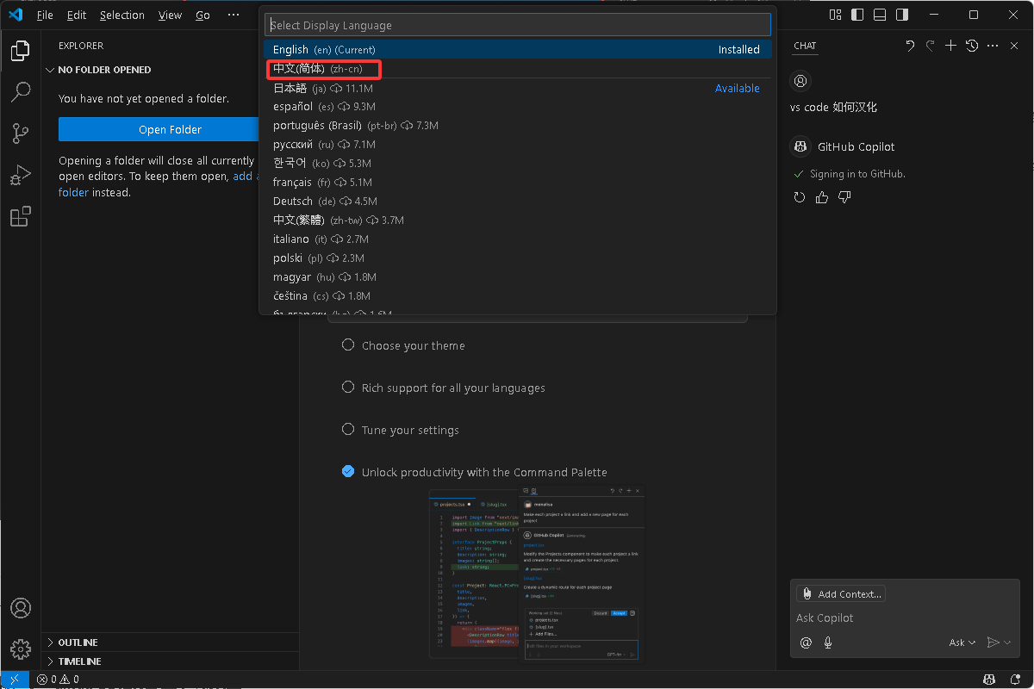1034x689 pixels.
Task: Open the Go menu
Action: [202, 15]
